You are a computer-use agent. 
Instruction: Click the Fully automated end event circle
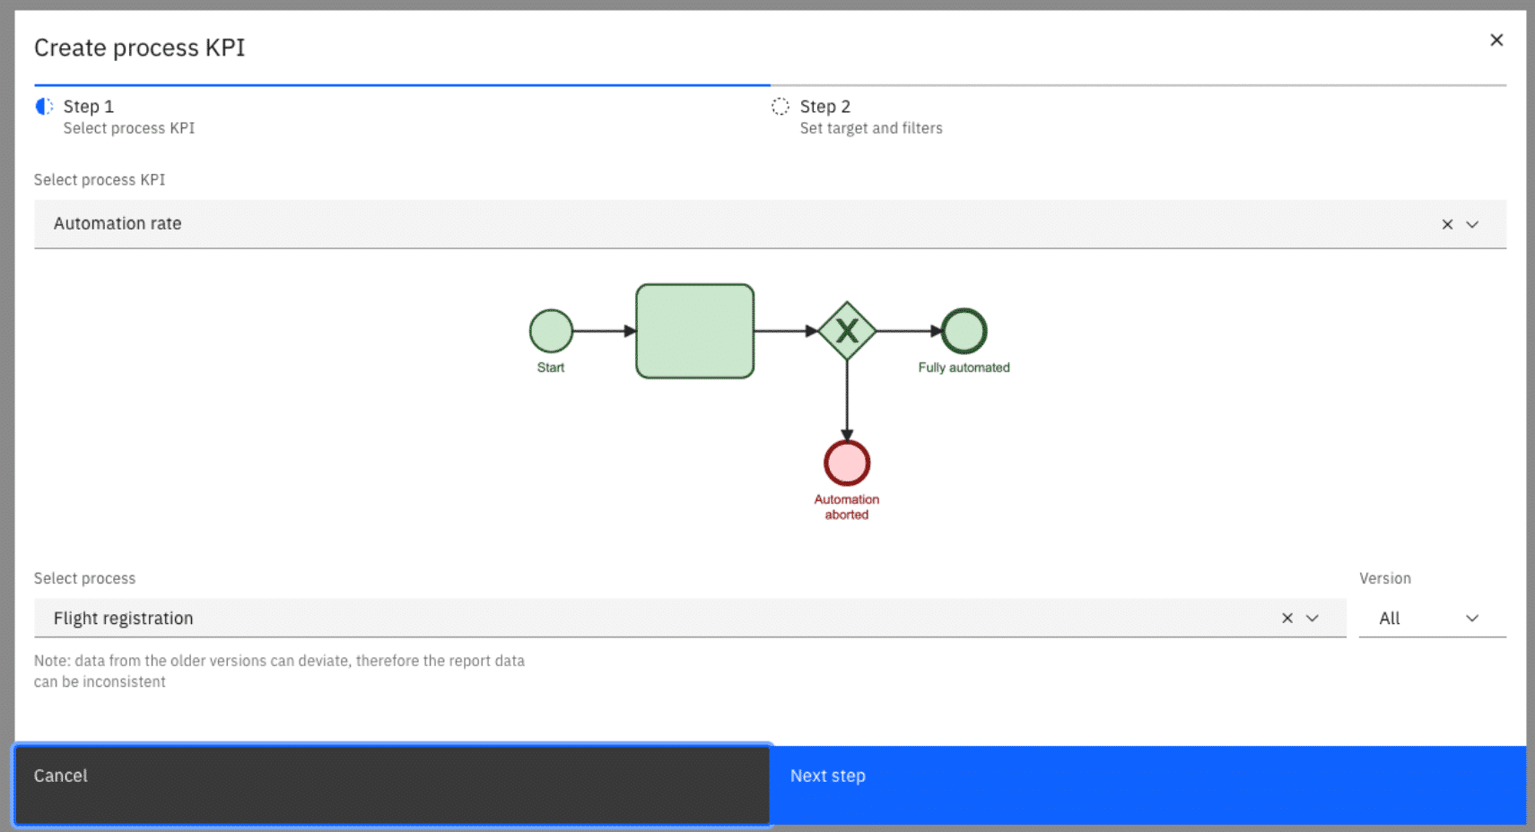tap(964, 331)
